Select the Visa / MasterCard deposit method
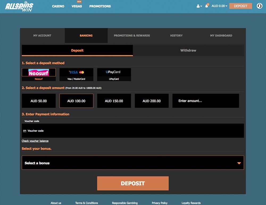This screenshot has height=205, width=266. tap(76, 75)
